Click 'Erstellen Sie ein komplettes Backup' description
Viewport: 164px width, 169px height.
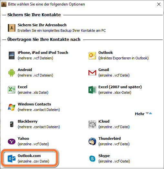click(x=62, y=30)
